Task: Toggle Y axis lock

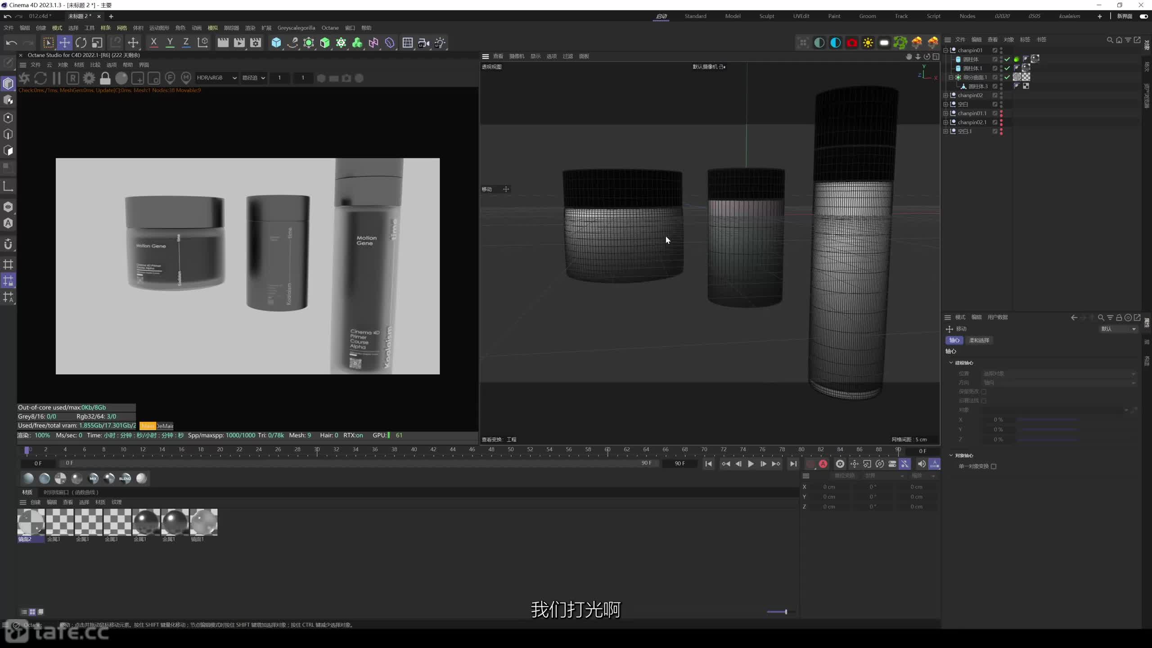Action: (170, 43)
